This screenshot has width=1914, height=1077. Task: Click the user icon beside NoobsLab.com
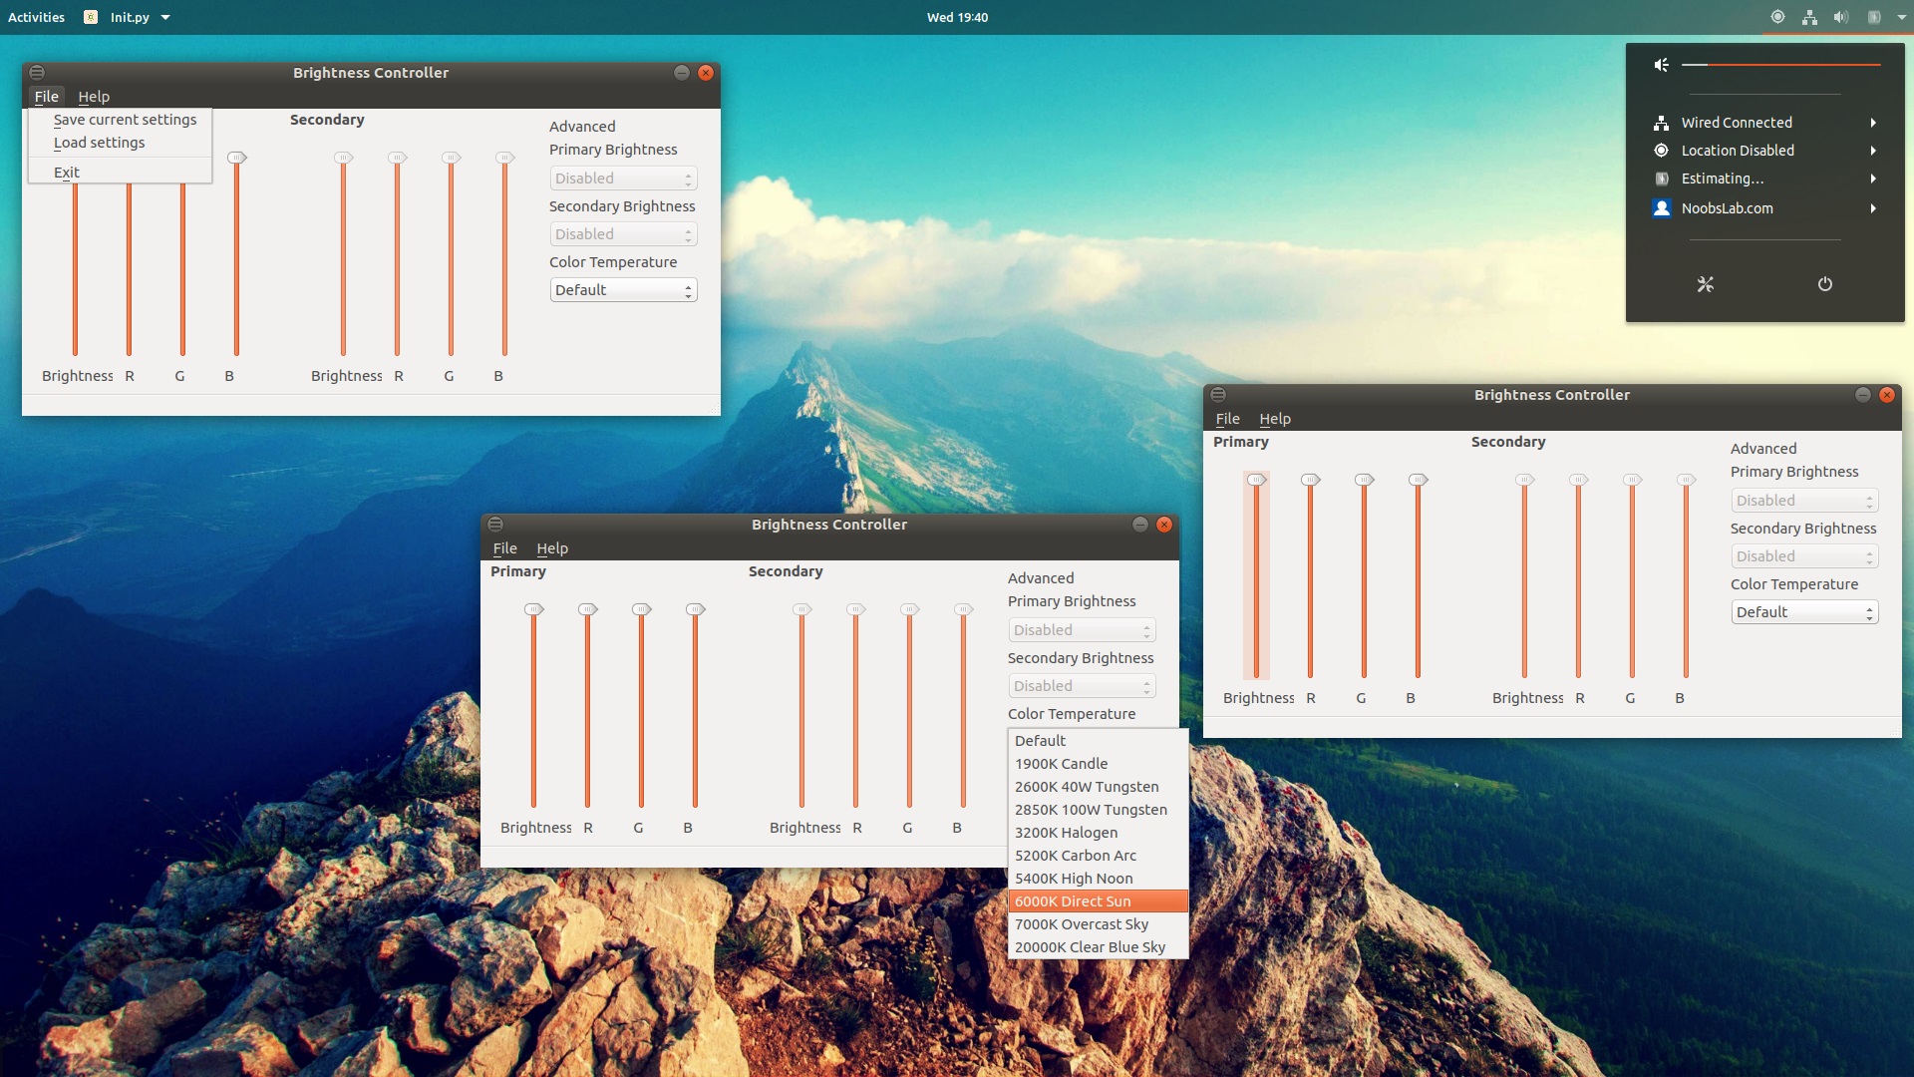pyautogui.click(x=1661, y=208)
